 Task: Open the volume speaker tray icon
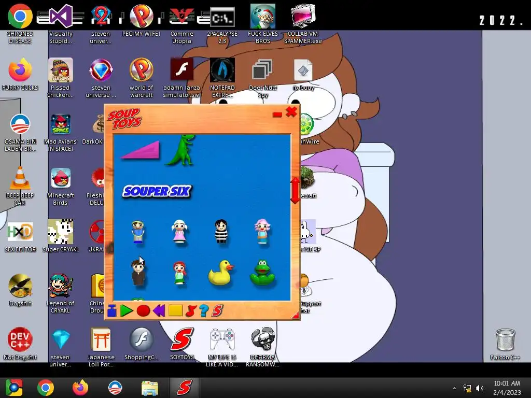point(480,388)
